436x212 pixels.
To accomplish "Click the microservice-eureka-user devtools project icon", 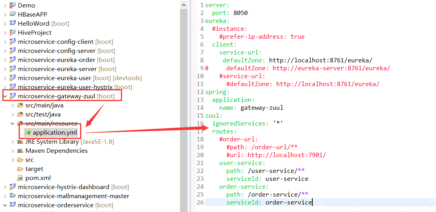I will [13, 78].
